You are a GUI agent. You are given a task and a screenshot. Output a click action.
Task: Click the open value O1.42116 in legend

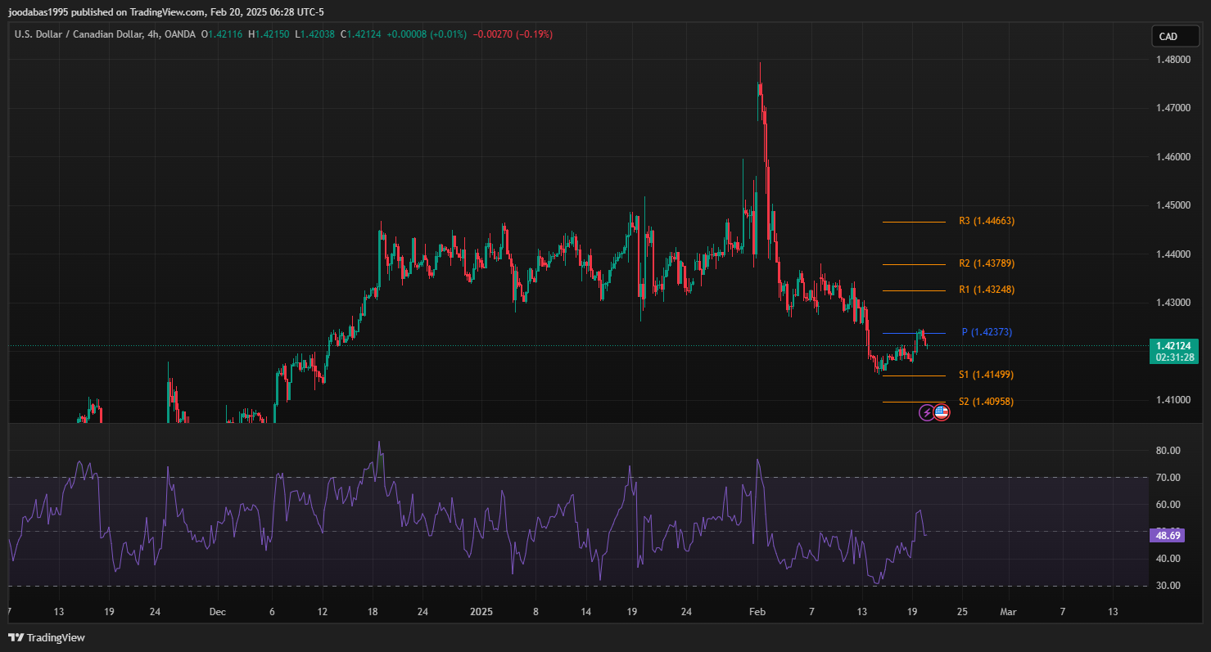click(221, 34)
